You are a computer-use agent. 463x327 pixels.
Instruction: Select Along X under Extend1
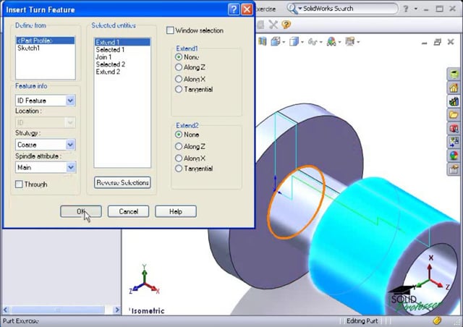point(179,79)
